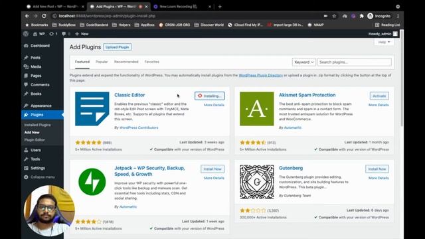The height and width of the screenshot is (239, 425).
Task: Click the Upload Plugin button
Action: (117, 47)
